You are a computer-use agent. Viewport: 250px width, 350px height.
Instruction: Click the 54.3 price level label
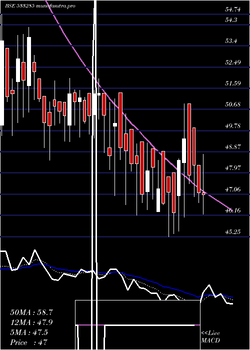(x=231, y=20)
